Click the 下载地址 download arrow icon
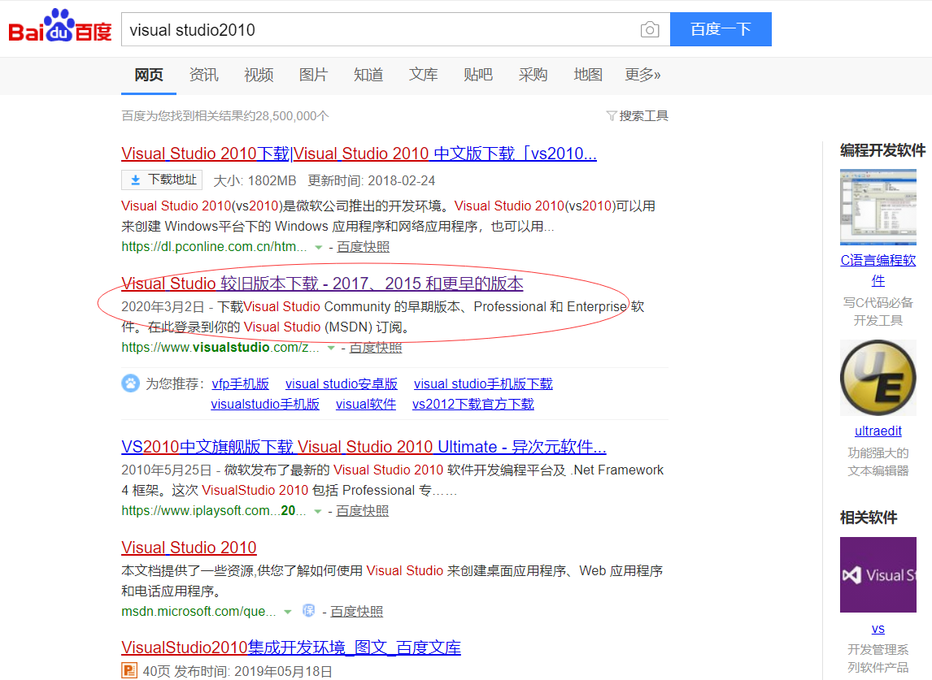 coord(136,180)
